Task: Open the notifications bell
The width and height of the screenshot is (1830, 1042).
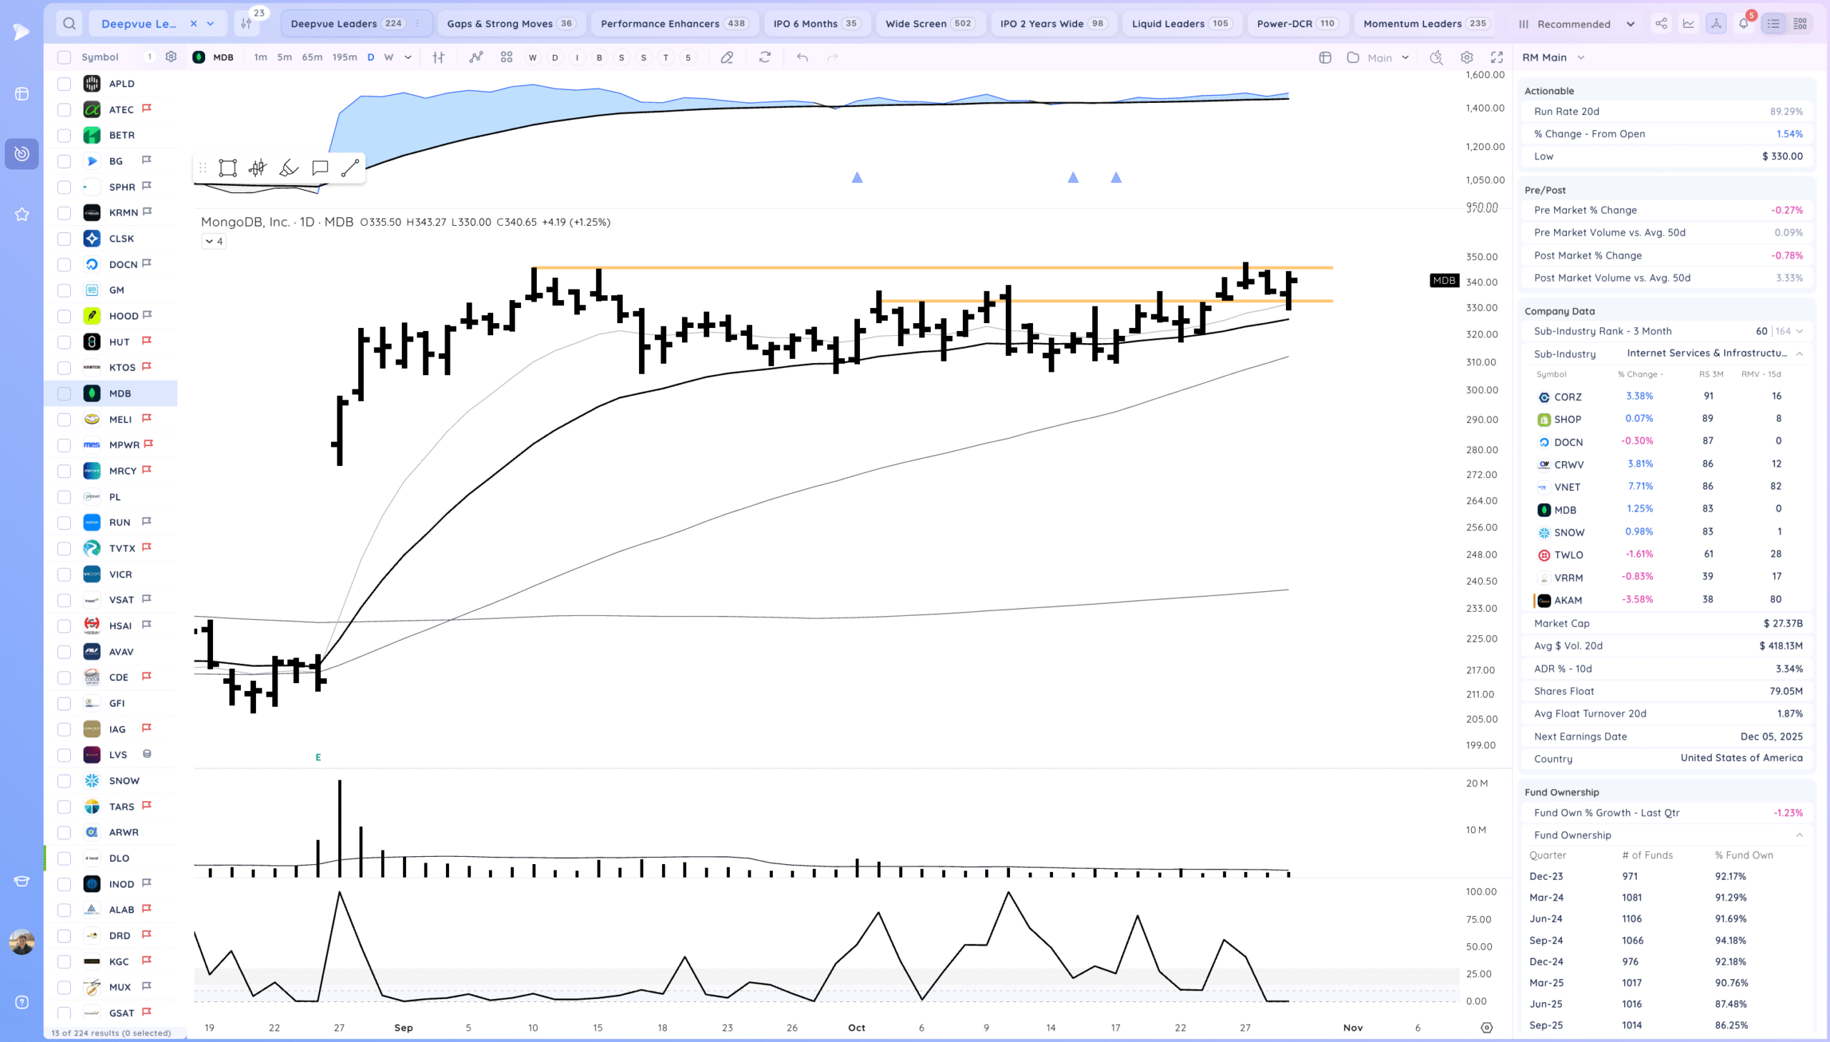Action: click(x=1744, y=24)
